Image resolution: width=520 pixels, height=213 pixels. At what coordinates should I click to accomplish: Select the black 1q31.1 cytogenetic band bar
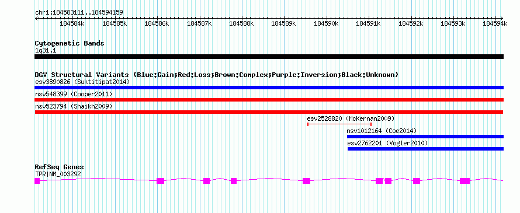tap(269, 57)
